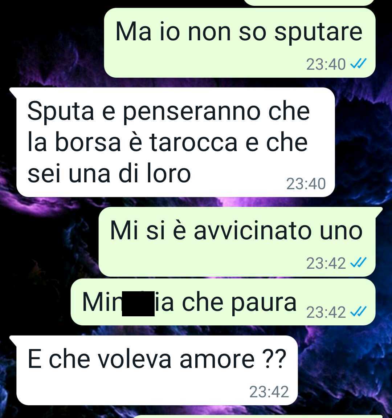The image size is (392, 418).
Task: Tap the word 'amore' in received message
Action: [x=217, y=359]
